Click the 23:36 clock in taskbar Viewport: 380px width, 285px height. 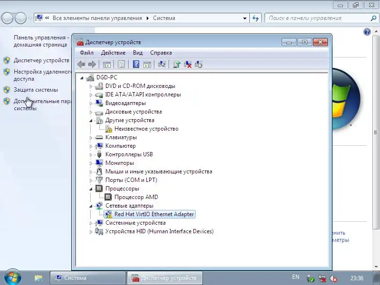[357, 278]
